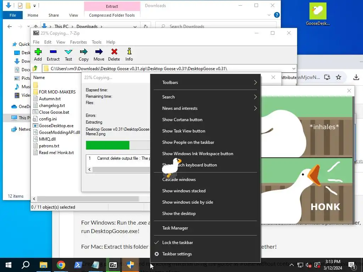Click the green copying progress bar

[108, 145]
